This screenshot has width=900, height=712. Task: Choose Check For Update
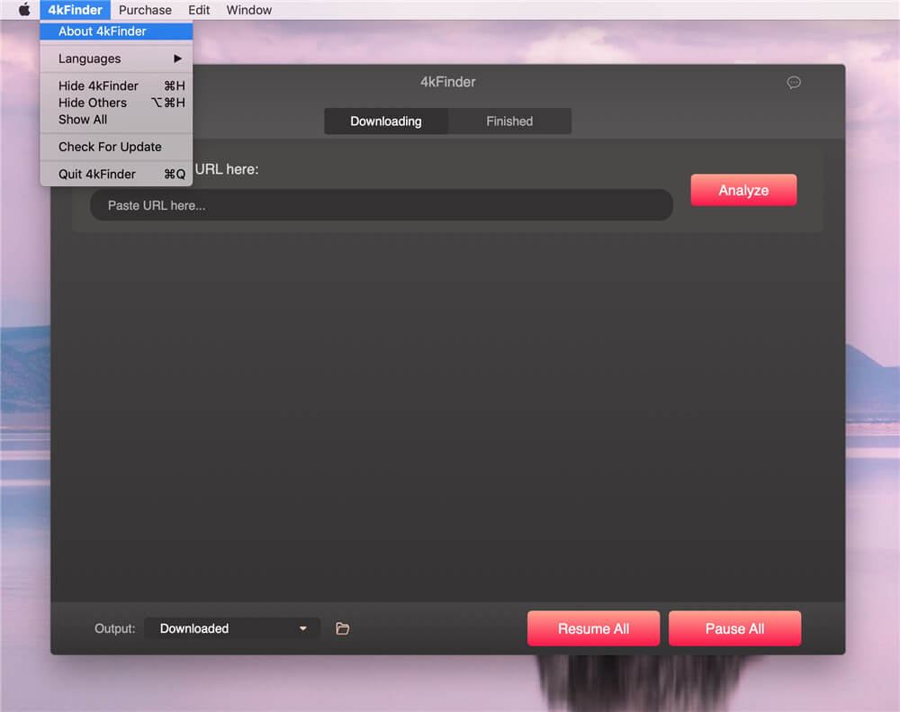pos(109,147)
